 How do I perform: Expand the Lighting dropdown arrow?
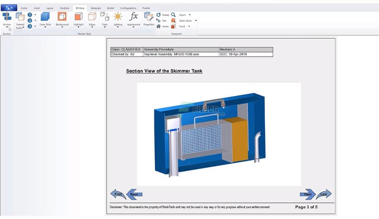[118, 27]
